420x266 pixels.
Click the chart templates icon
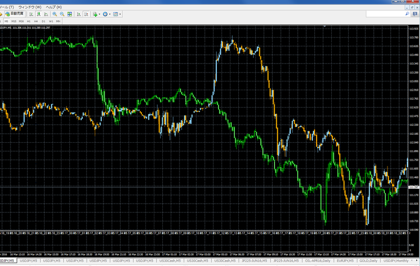click(115, 14)
